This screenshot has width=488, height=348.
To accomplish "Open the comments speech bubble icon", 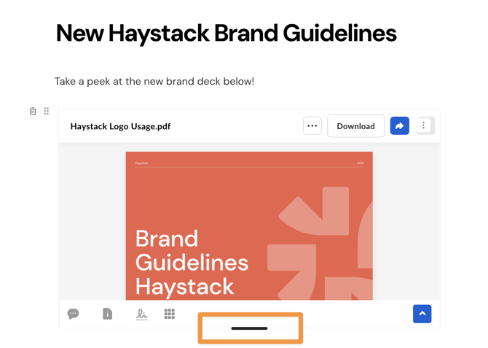I will coord(73,314).
